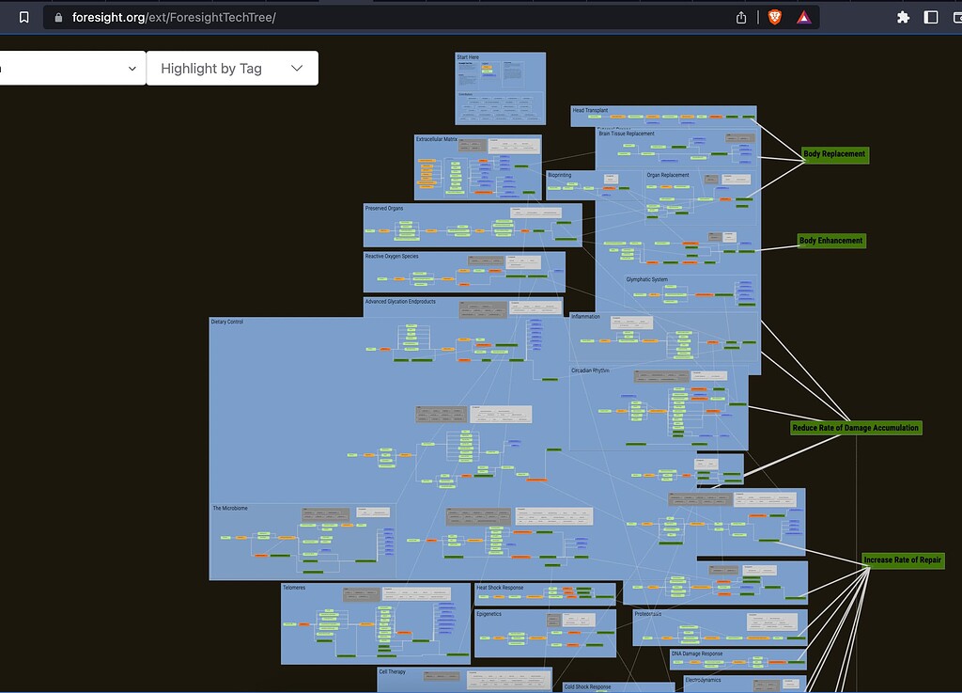Click the Preserved Organs section
This screenshot has width=962, height=693.
tap(473, 226)
